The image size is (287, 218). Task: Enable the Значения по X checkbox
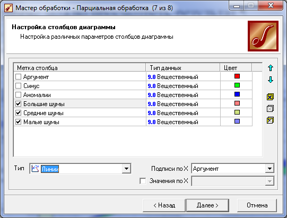point(143,181)
